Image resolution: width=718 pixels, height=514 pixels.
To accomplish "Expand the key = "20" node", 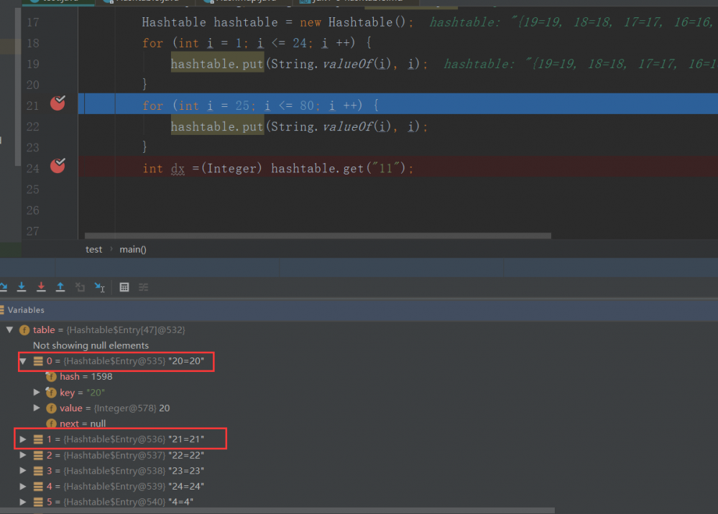I will tap(37, 393).
